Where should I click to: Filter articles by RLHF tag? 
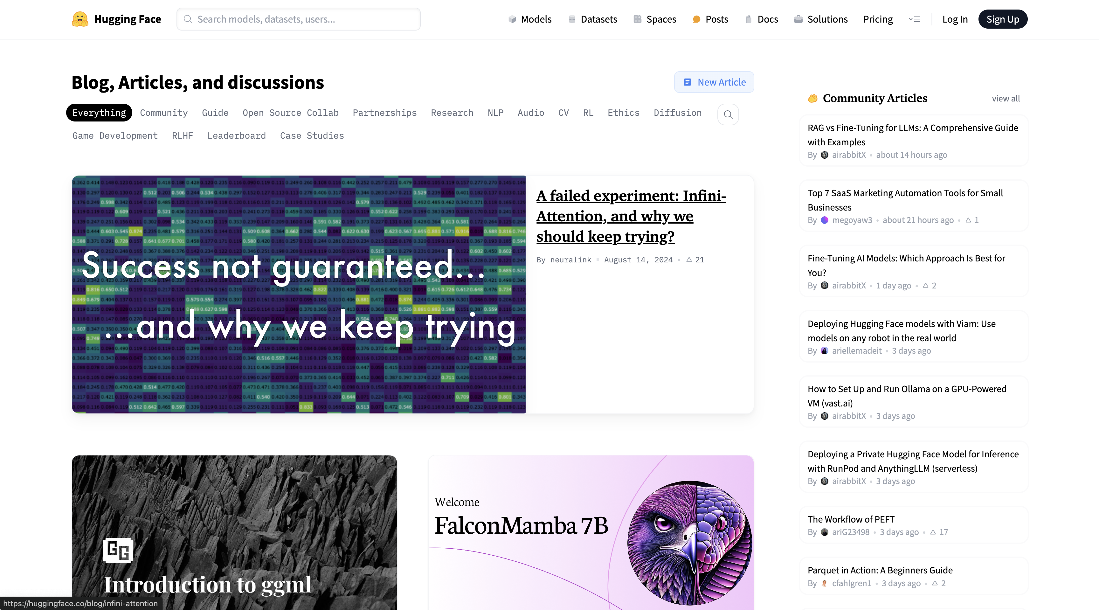coord(182,136)
